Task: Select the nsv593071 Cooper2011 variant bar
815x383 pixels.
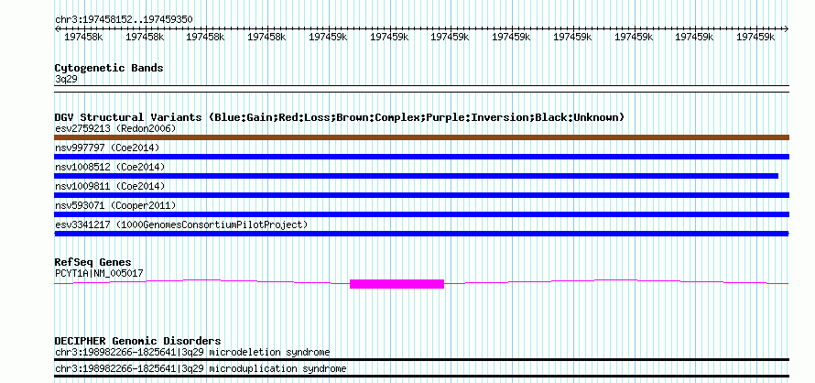Action: [x=421, y=214]
